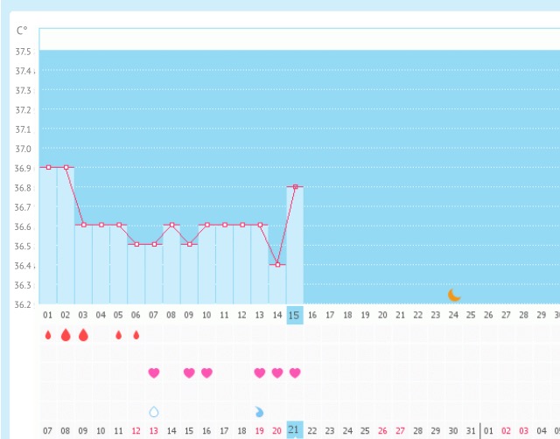The image size is (560, 439).
Task: Select the 36.9 temperature point on day 01
Action: [48, 167]
